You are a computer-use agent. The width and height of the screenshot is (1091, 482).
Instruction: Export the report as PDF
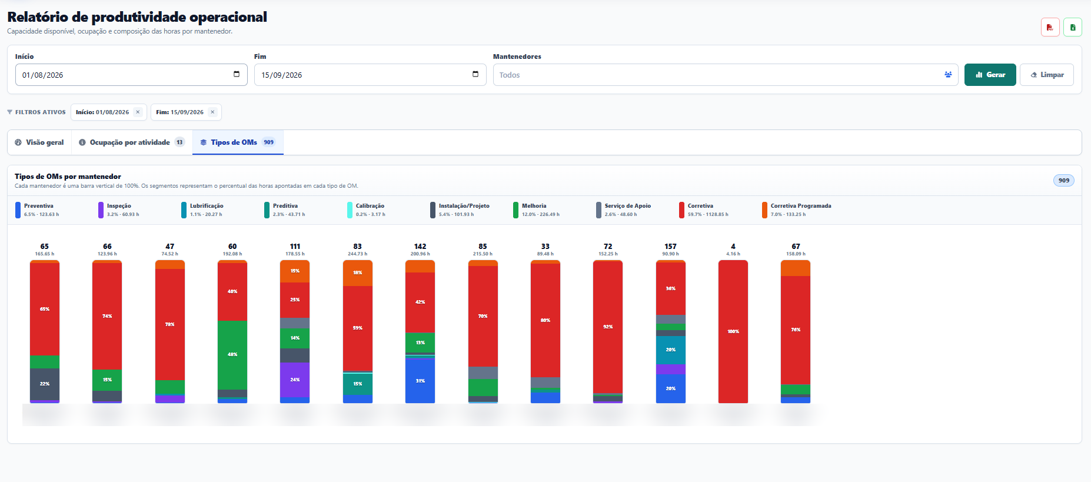pos(1050,27)
